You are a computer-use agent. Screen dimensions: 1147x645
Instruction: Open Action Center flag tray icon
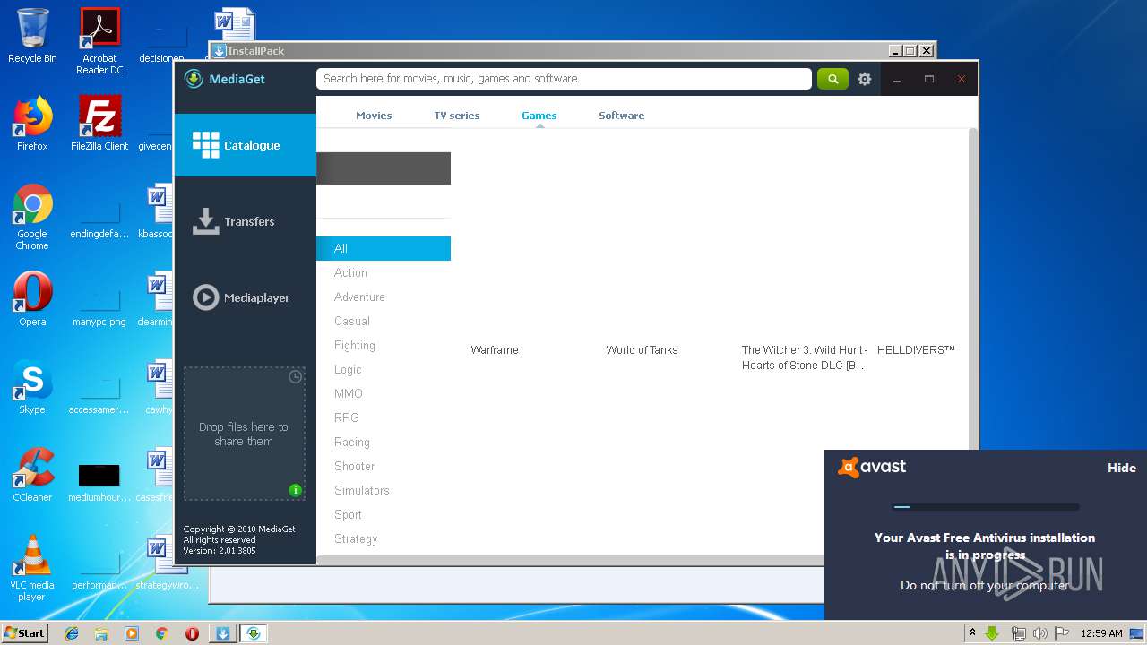pos(1062,633)
